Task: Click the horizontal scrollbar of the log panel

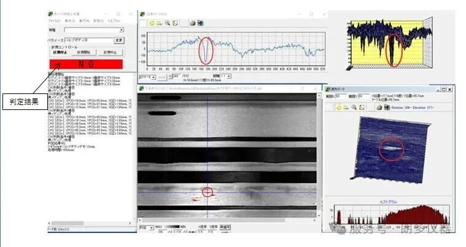Action: point(89,223)
